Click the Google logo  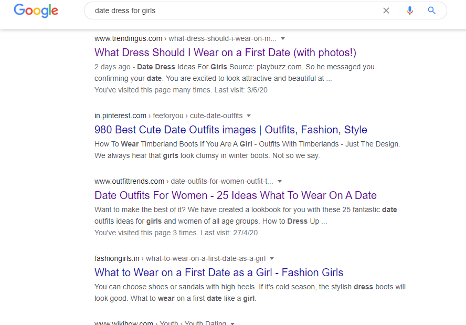pos(36,11)
